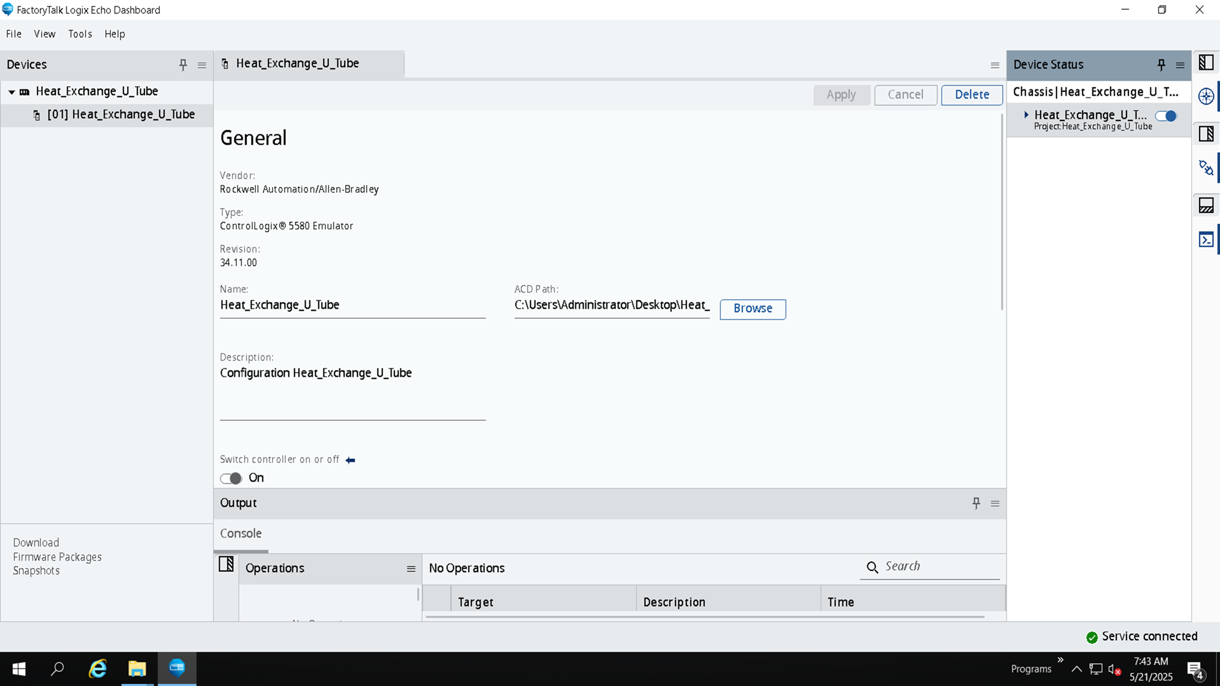1220x686 pixels.
Task: Click the Chassis|Heat_Exchange_U_T... header text
Action: pyautogui.click(x=1095, y=92)
